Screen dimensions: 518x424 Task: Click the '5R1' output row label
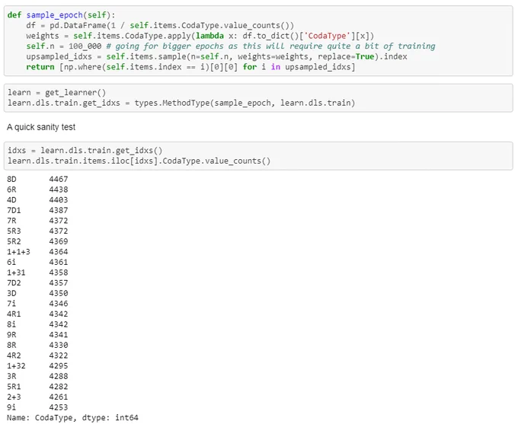[x=14, y=387]
